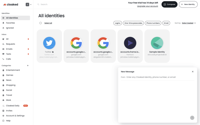Open the Invites gift icon
The width and height of the screenshot is (200, 125).
tap(3, 111)
